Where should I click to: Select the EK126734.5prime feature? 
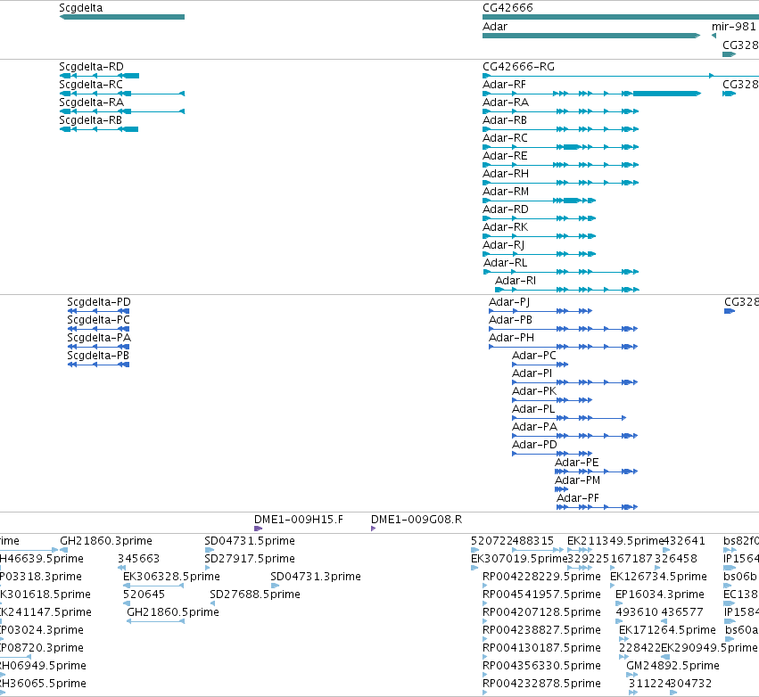point(613,586)
